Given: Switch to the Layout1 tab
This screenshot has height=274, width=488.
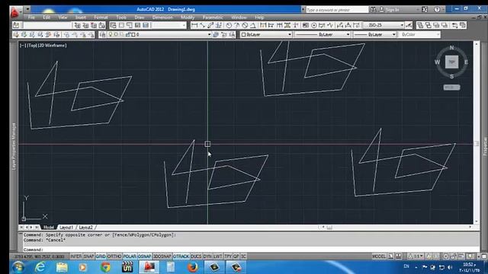Looking at the screenshot, I should point(66,228).
